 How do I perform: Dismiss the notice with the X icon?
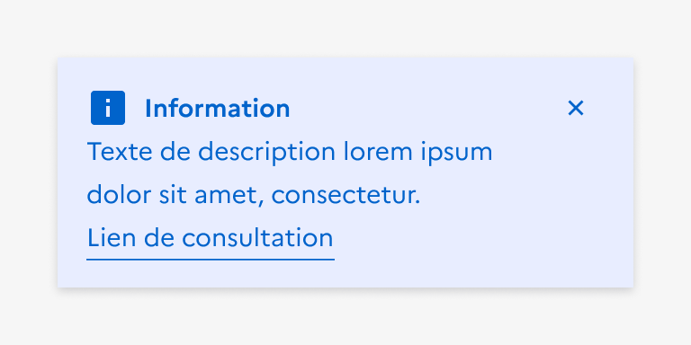pyautogui.click(x=576, y=108)
